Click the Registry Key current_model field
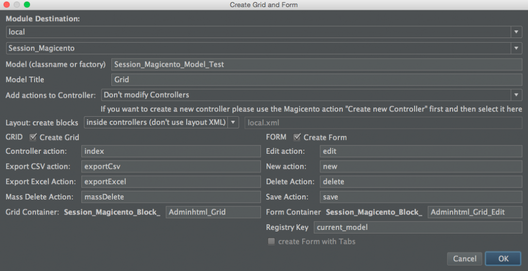 pyautogui.click(x=418, y=227)
